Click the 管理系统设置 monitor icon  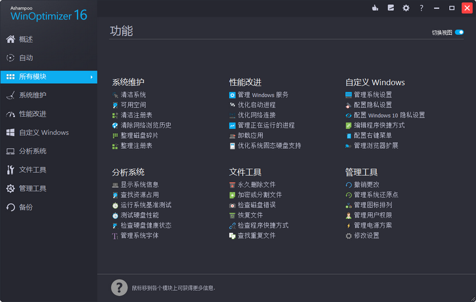[349, 95]
